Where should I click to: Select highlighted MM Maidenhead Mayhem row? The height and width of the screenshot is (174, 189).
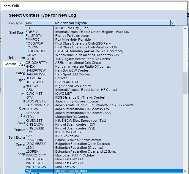point(104,171)
